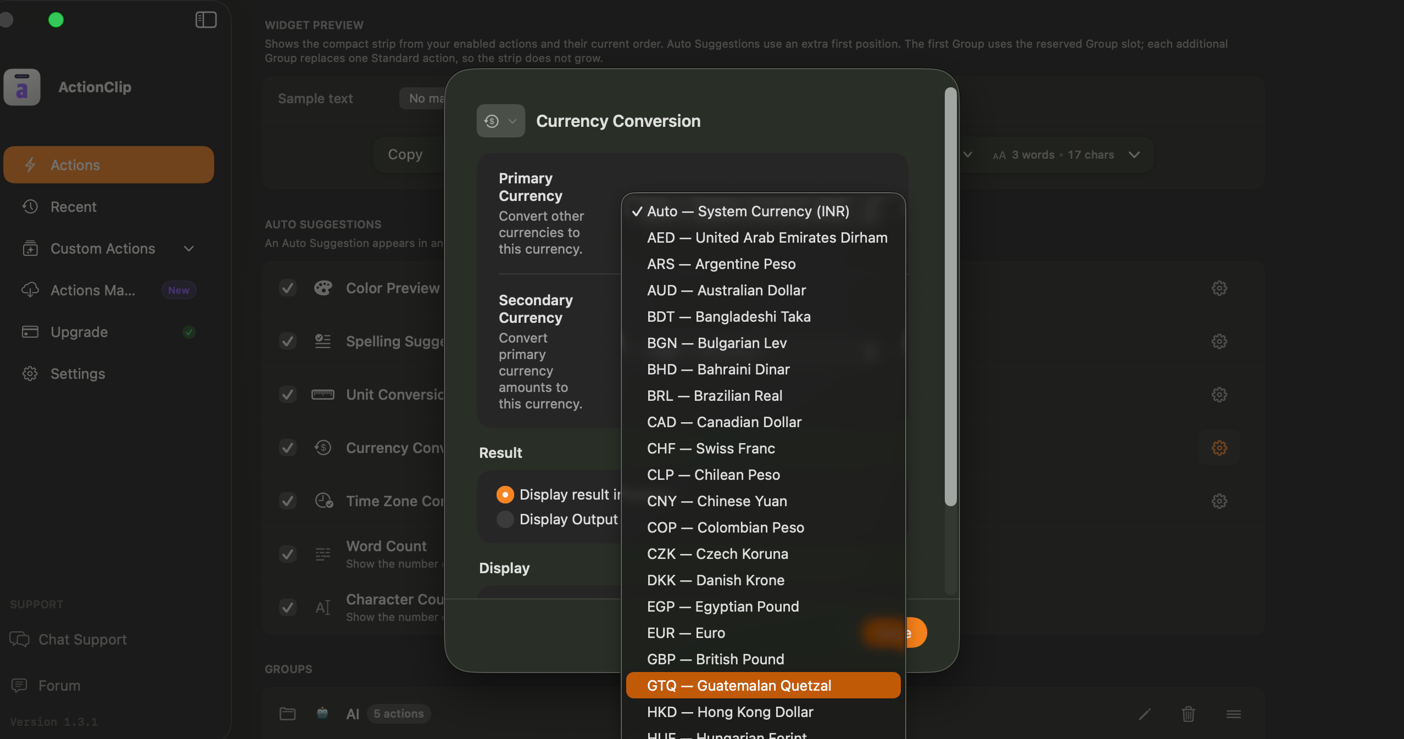Image resolution: width=1404 pixels, height=739 pixels.
Task: Click the New badge on Actions Marketplace
Action: [x=179, y=290]
